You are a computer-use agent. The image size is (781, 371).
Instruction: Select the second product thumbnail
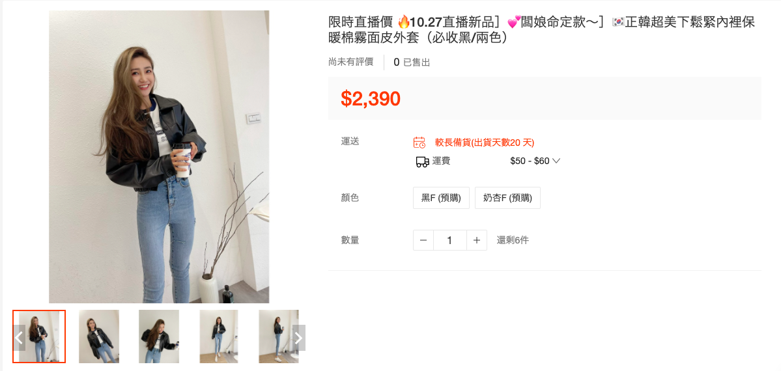pos(98,337)
